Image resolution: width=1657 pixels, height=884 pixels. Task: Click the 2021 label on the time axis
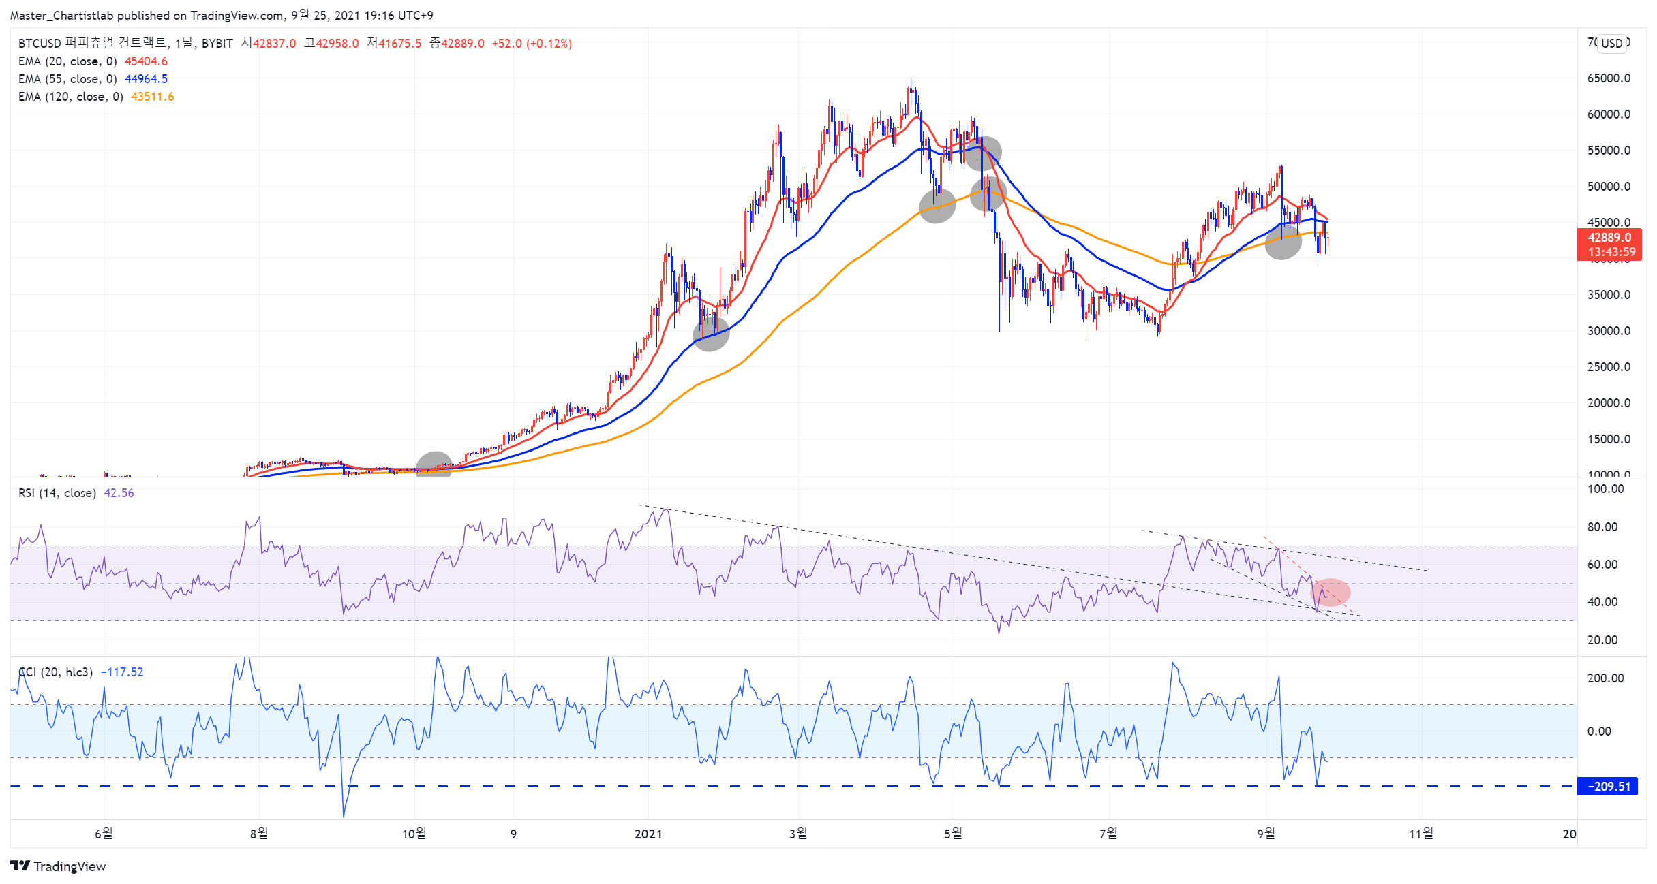click(x=648, y=834)
